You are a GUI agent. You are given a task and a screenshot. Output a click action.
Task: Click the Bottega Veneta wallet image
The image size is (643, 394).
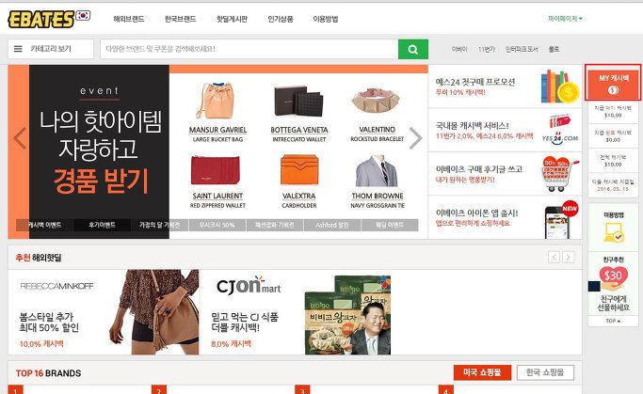click(x=298, y=101)
